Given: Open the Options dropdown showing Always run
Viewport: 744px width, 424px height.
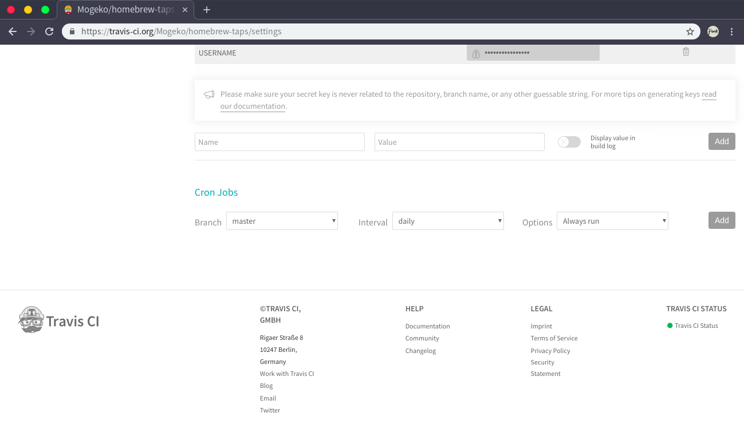Looking at the screenshot, I should [x=612, y=221].
